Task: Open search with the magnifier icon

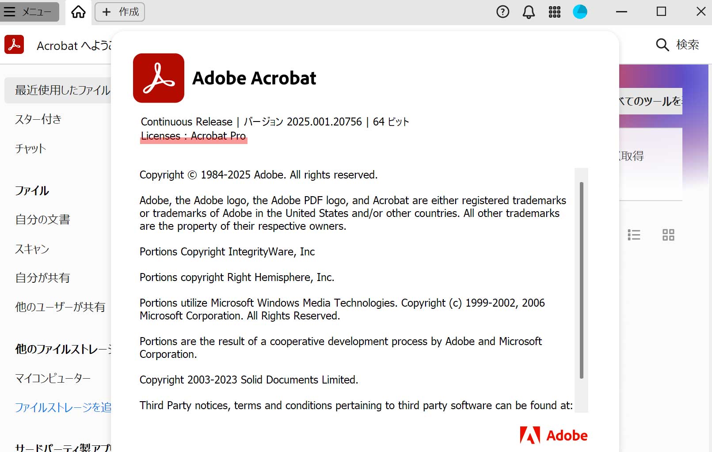Action: 662,45
